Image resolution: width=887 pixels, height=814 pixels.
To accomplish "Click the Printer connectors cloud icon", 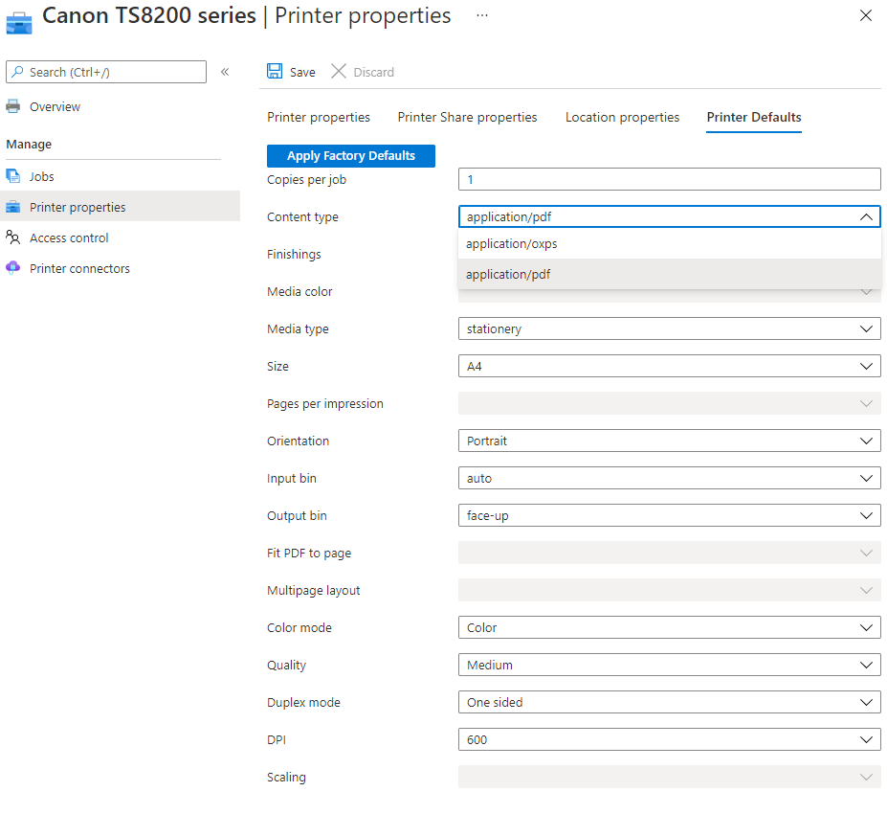I will click(x=13, y=268).
